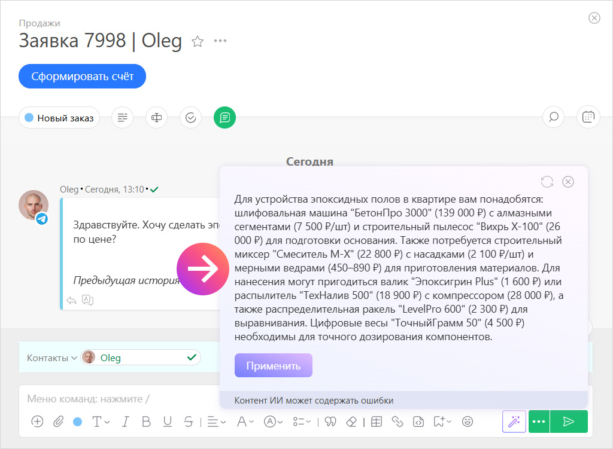Toggle italic formatting
613x449 pixels.
(125, 421)
